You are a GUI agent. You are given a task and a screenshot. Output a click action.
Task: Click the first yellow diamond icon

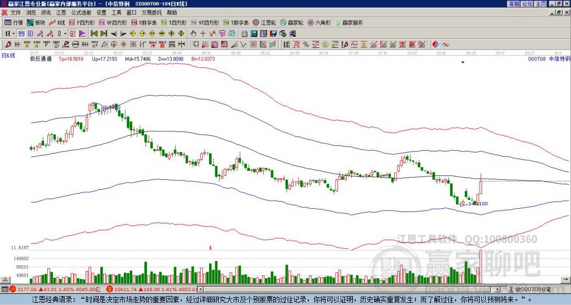click(133, 33)
